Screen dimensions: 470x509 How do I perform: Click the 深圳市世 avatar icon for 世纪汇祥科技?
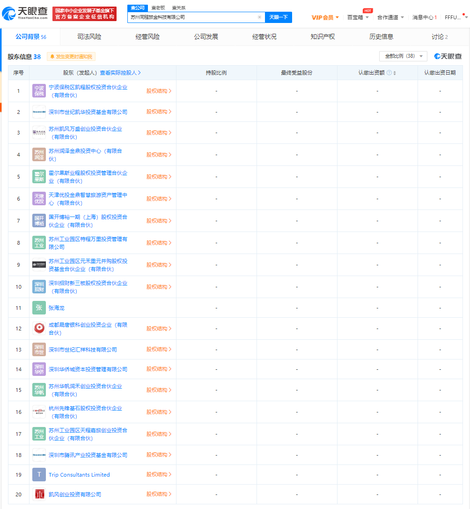coord(39,350)
